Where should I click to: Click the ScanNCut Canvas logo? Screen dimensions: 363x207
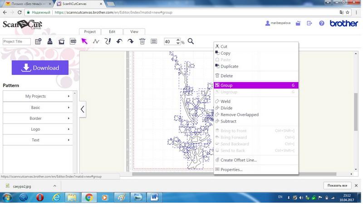coord(22,25)
